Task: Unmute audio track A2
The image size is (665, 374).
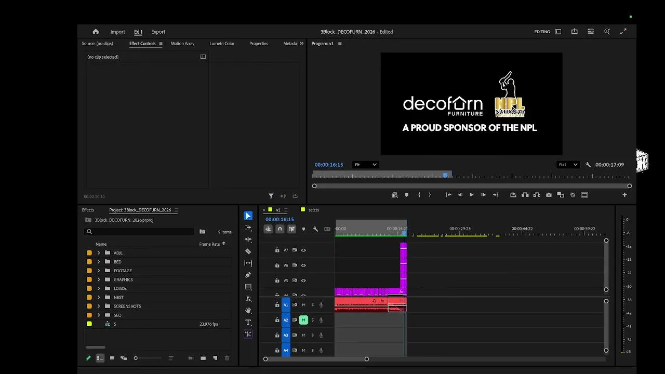Action: pos(303,320)
